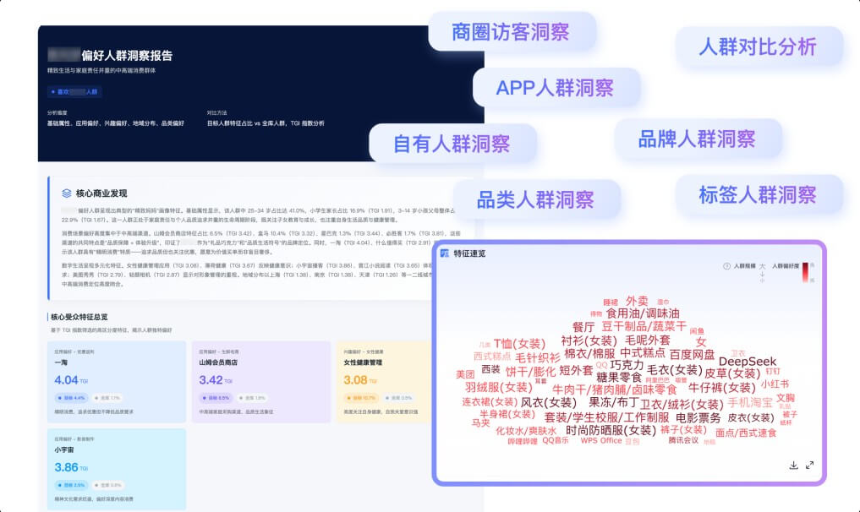Click the 偏好人群洞察报告 report title

127,56
